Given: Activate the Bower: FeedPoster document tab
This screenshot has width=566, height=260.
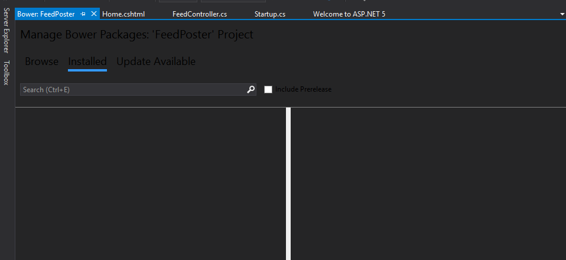Looking at the screenshot, I should pos(46,14).
